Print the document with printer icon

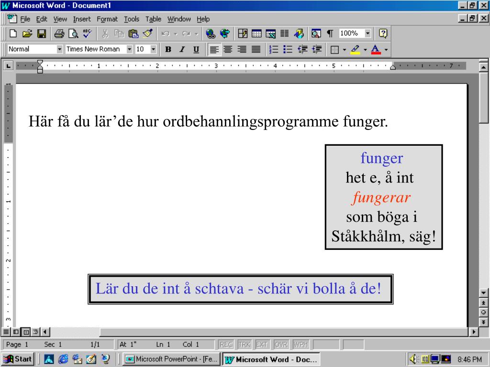coord(59,33)
